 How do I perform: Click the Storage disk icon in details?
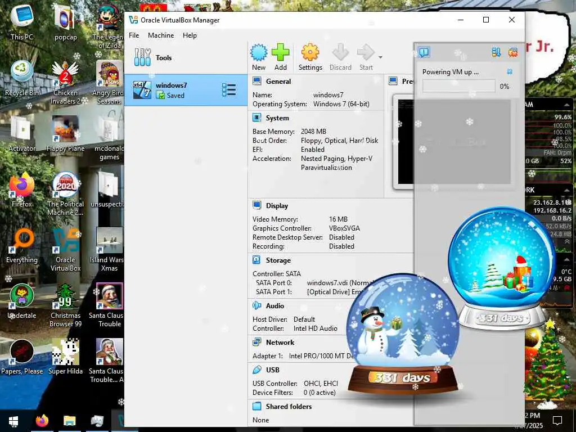256,260
